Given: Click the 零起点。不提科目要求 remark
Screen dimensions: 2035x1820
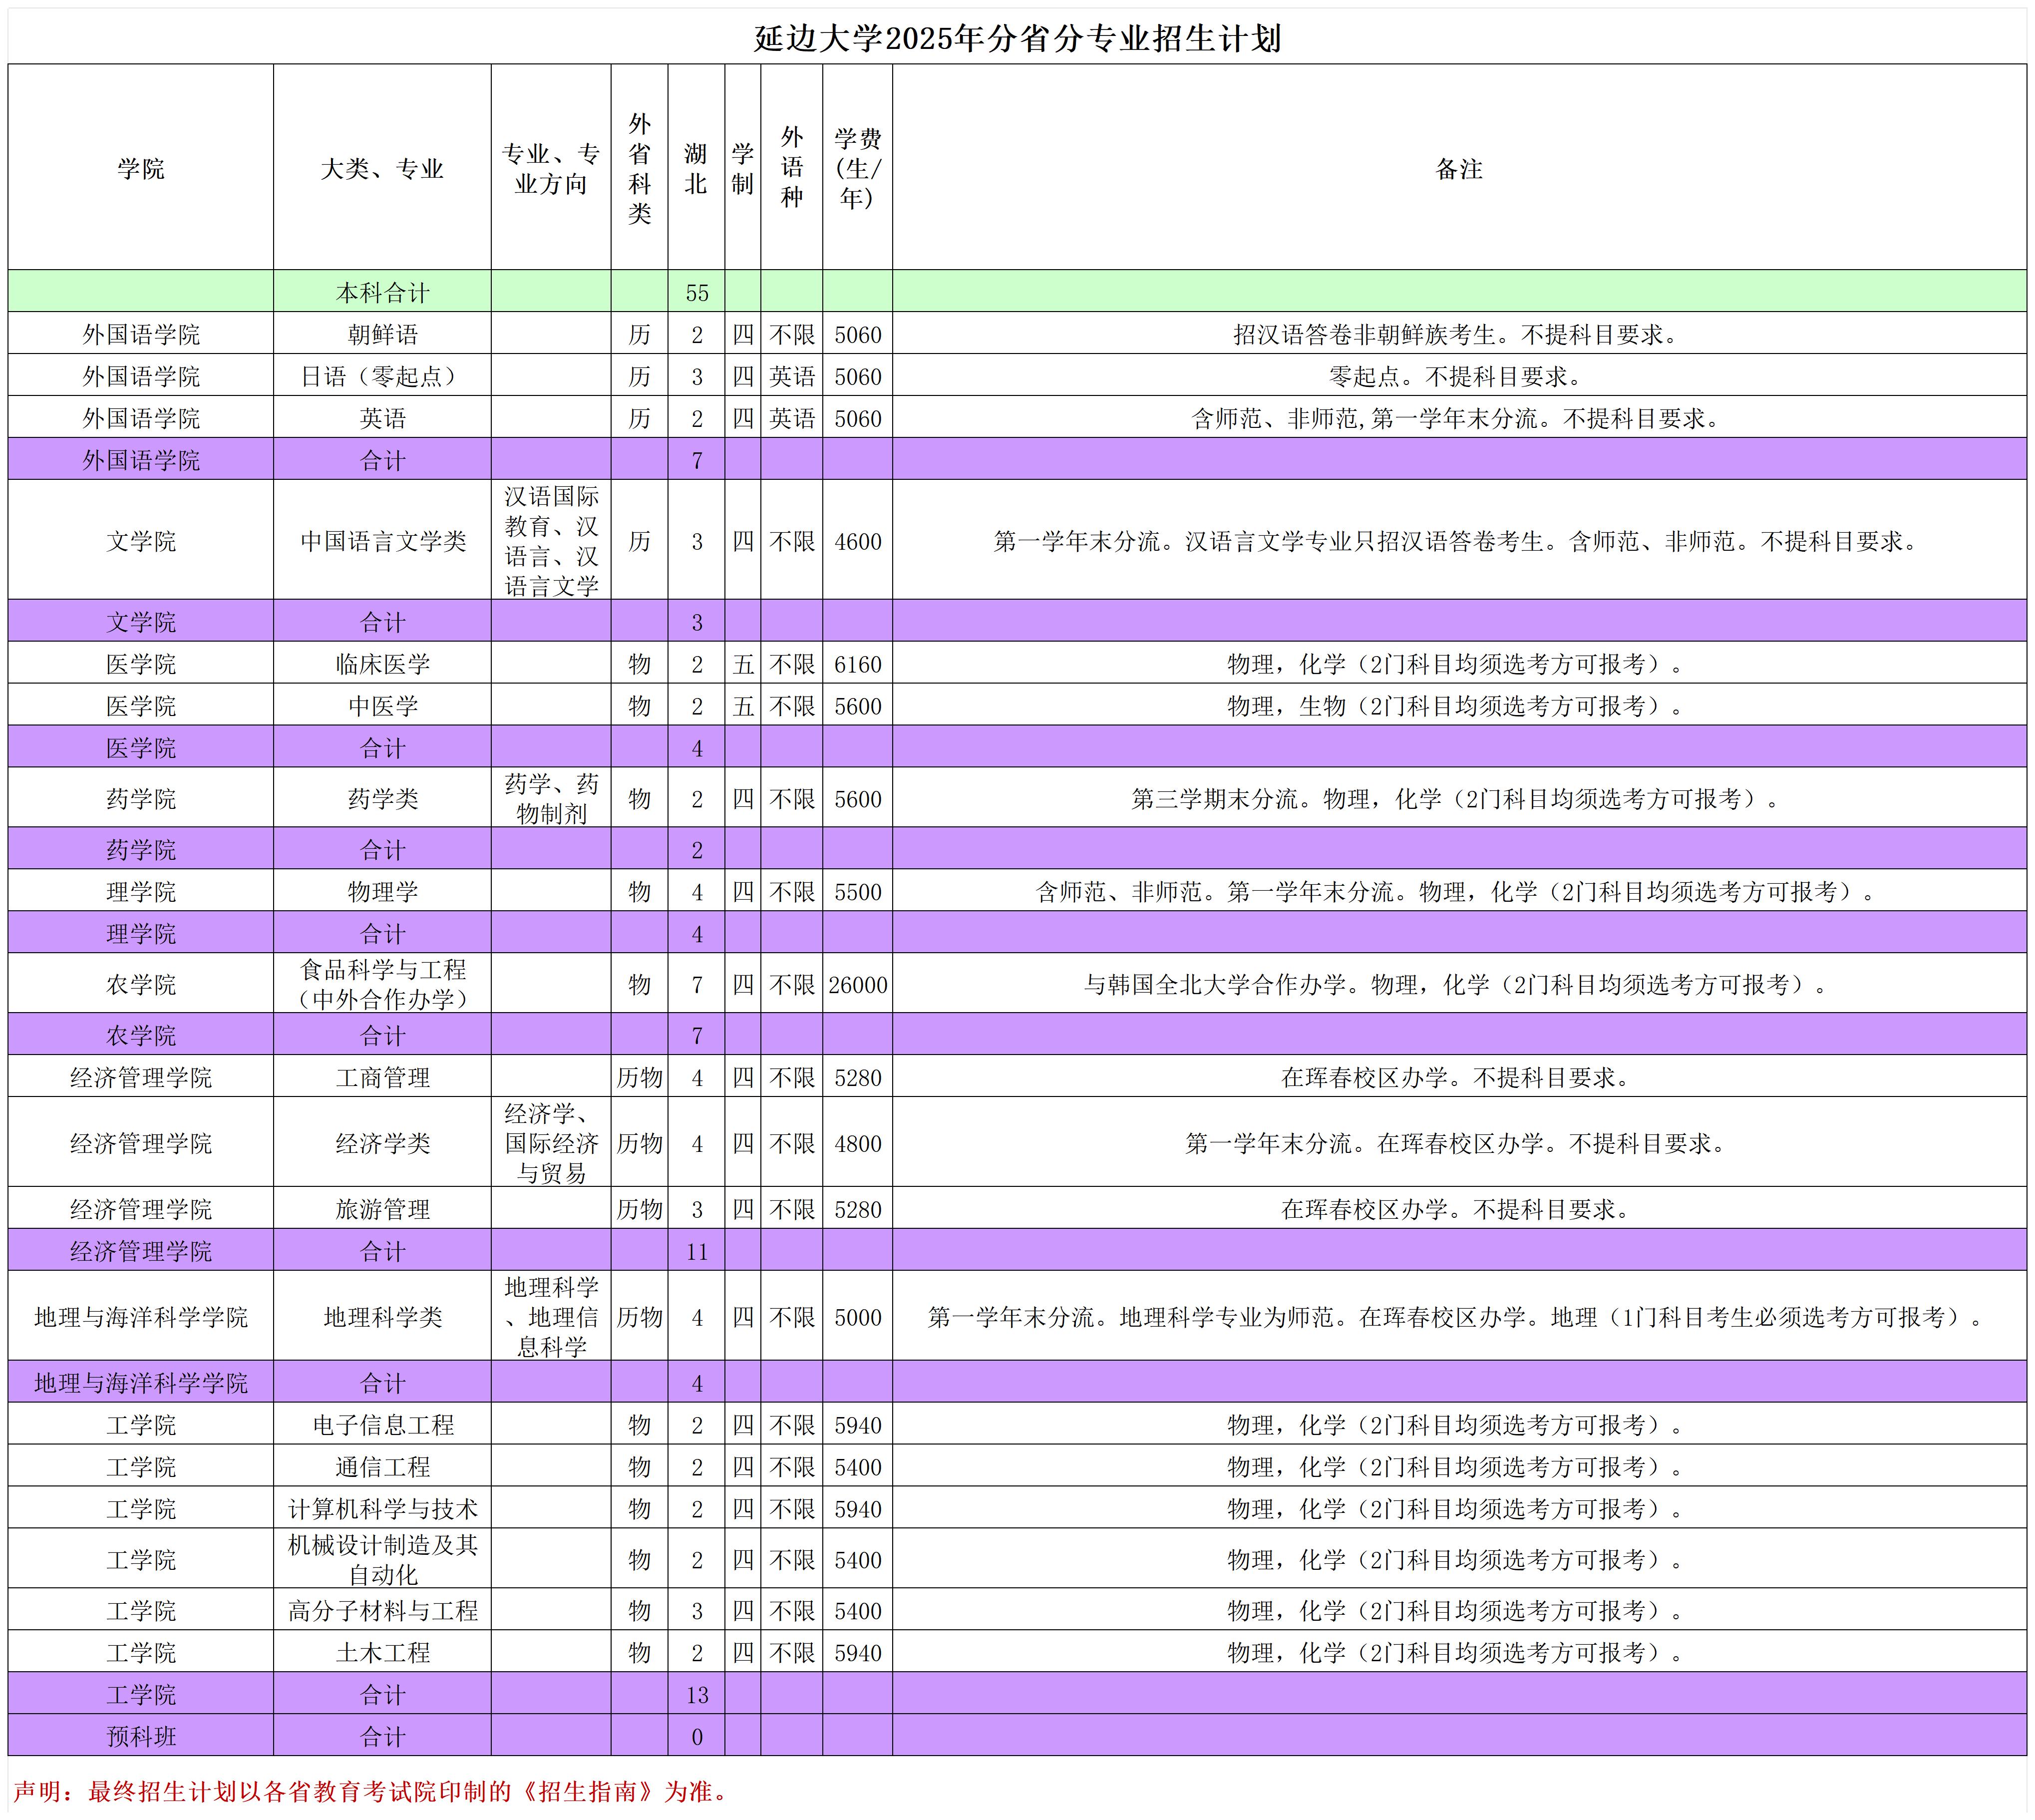Looking at the screenshot, I should pyautogui.click(x=1459, y=376).
